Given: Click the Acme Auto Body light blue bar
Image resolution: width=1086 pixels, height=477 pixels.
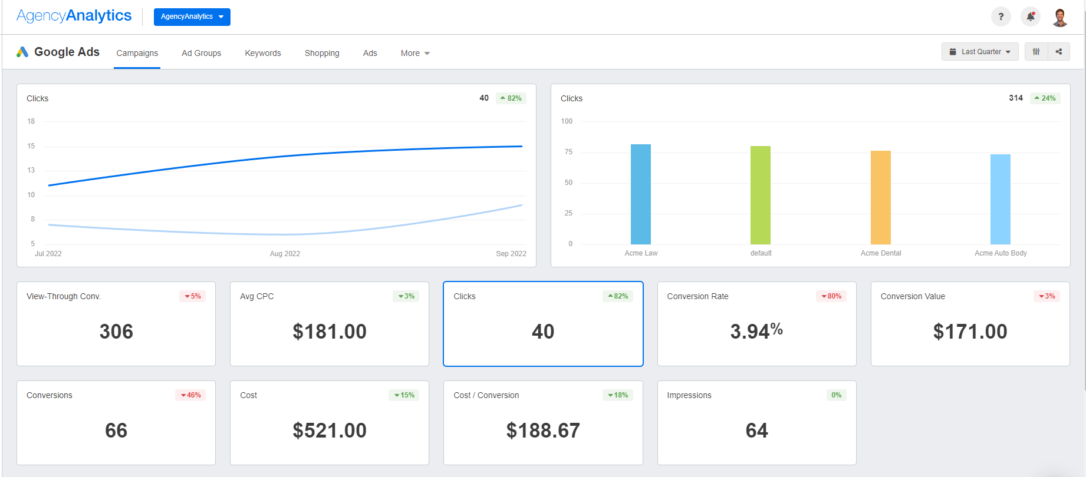Looking at the screenshot, I should tap(1001, 200).
